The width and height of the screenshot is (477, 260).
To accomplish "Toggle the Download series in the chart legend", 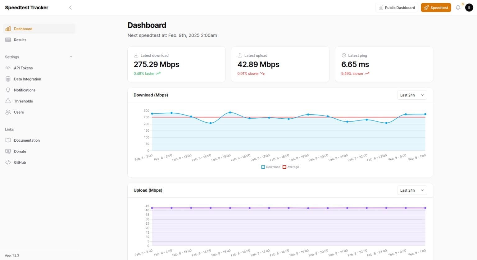I will [270, 167].
